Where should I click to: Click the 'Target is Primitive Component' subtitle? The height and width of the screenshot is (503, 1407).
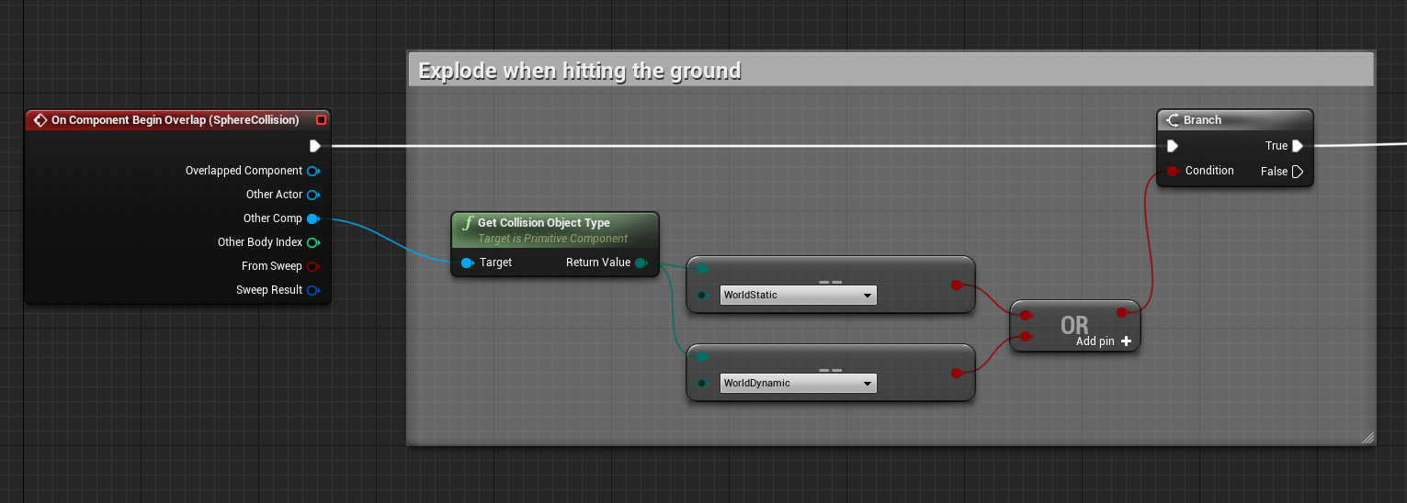point(552,239)
